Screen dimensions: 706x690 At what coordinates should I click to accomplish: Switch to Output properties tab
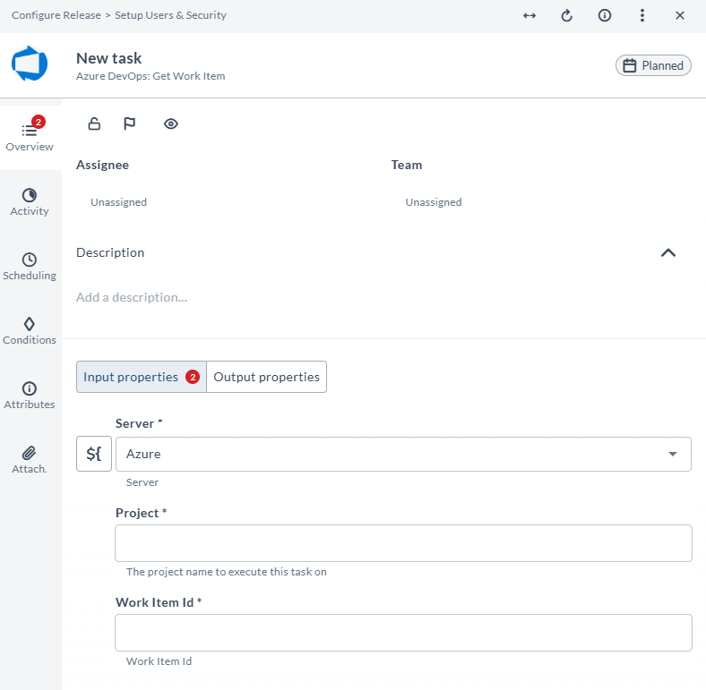[x=267, y=377]
